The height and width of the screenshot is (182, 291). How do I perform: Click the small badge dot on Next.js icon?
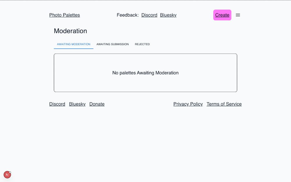point(10,172)
